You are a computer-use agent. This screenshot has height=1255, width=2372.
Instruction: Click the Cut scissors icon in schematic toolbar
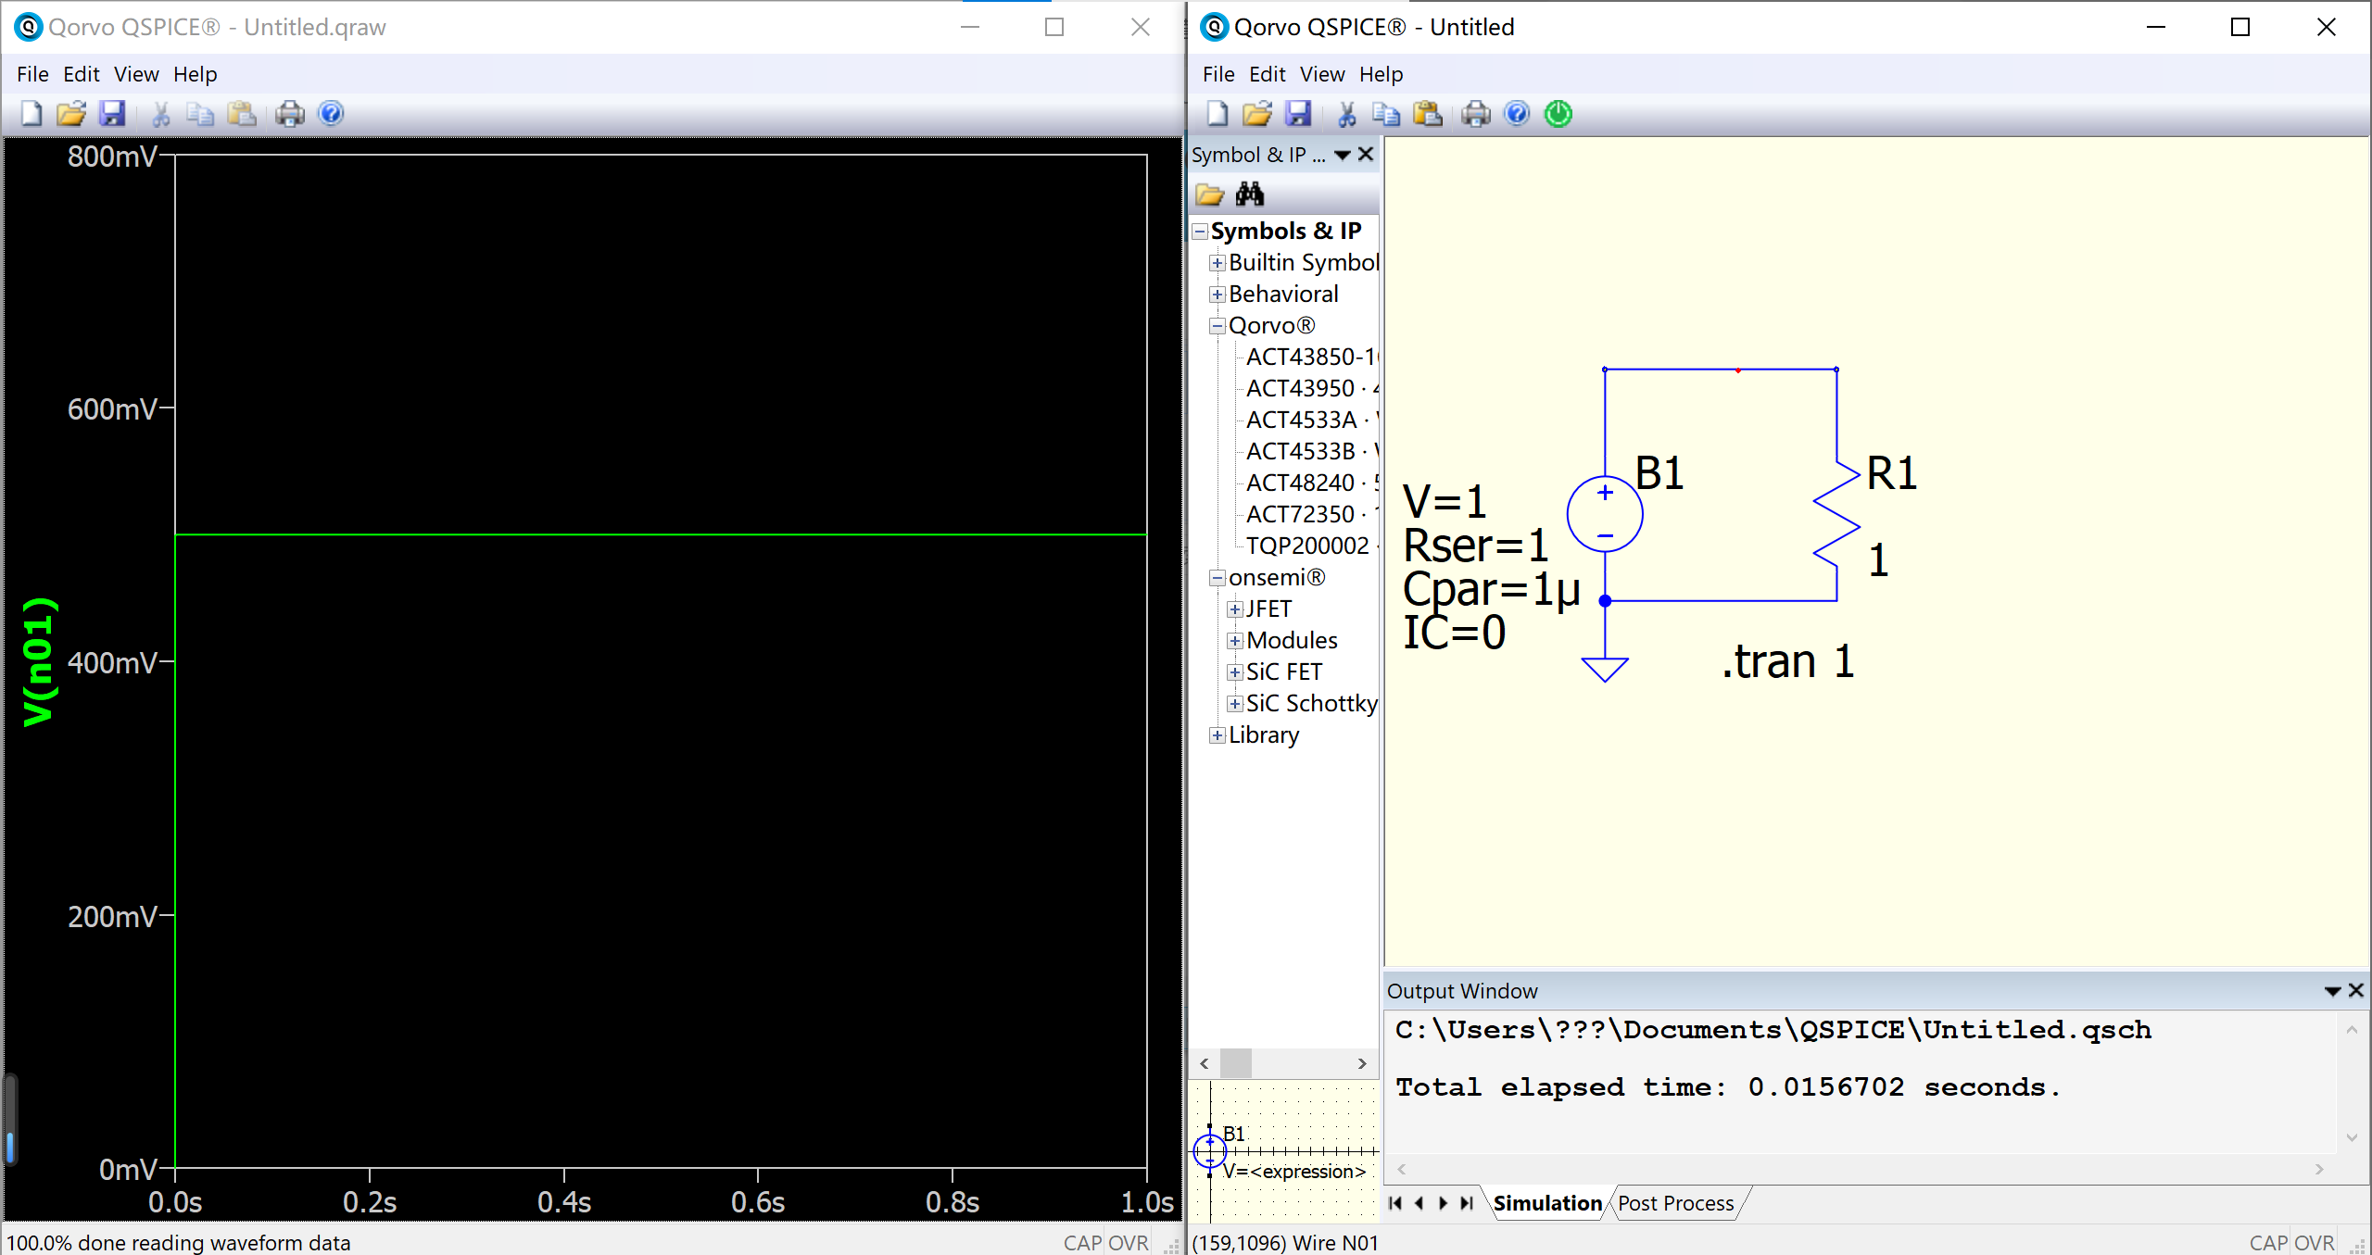pyautogui.click(x=1346, y=114)
